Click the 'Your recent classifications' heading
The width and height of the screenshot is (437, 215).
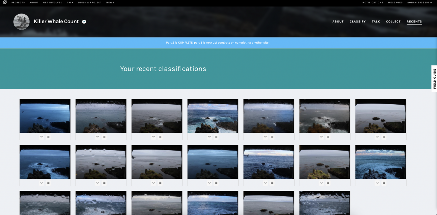163,69
